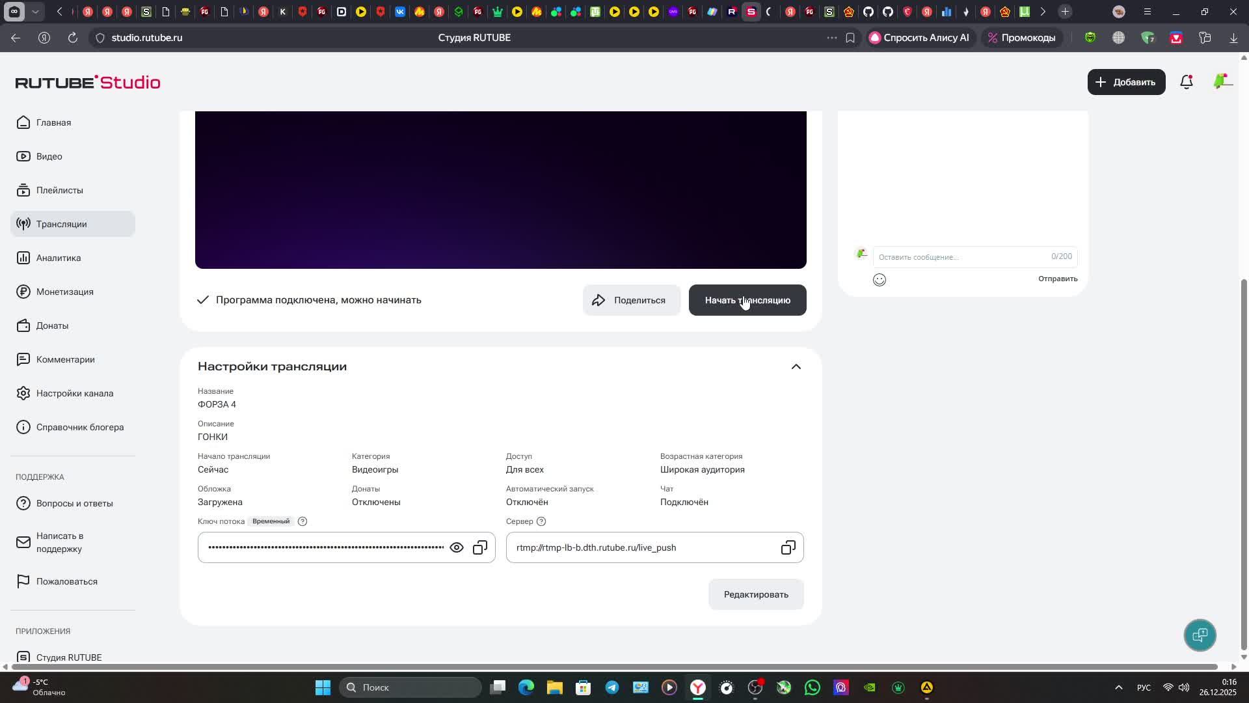Open the support chat widget
1249x703 pixels.
coord(1200,635)
